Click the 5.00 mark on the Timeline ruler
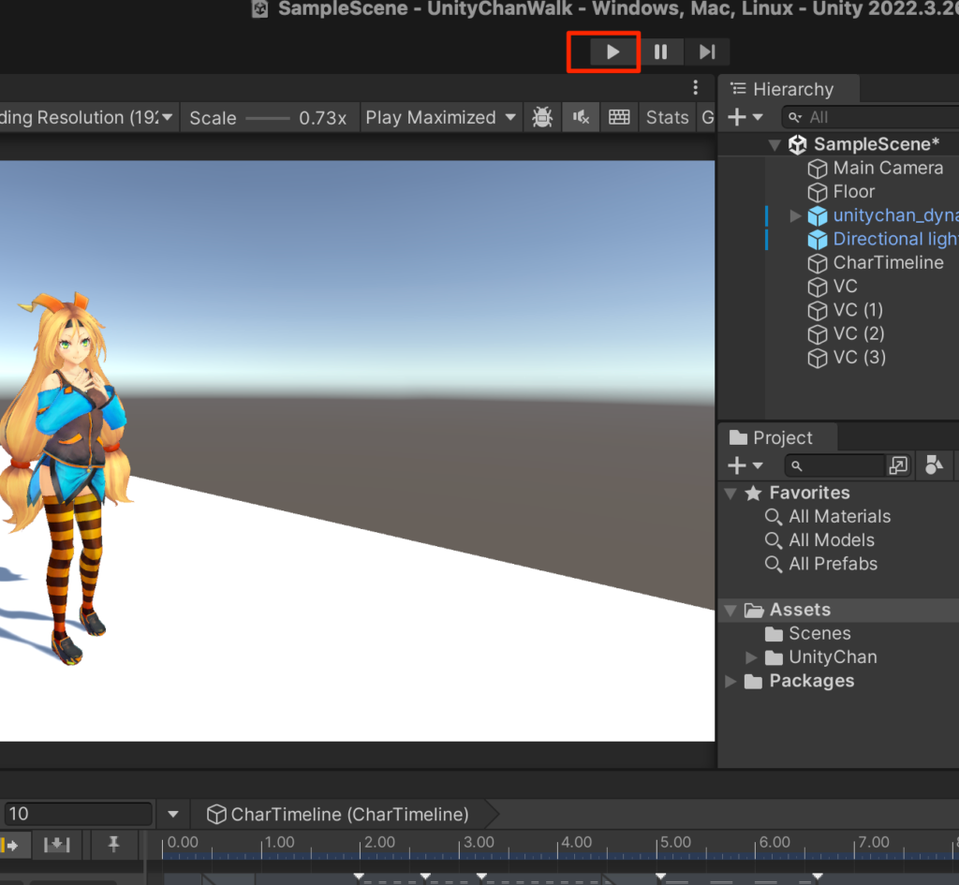959x885 pixels. [675, 842]
